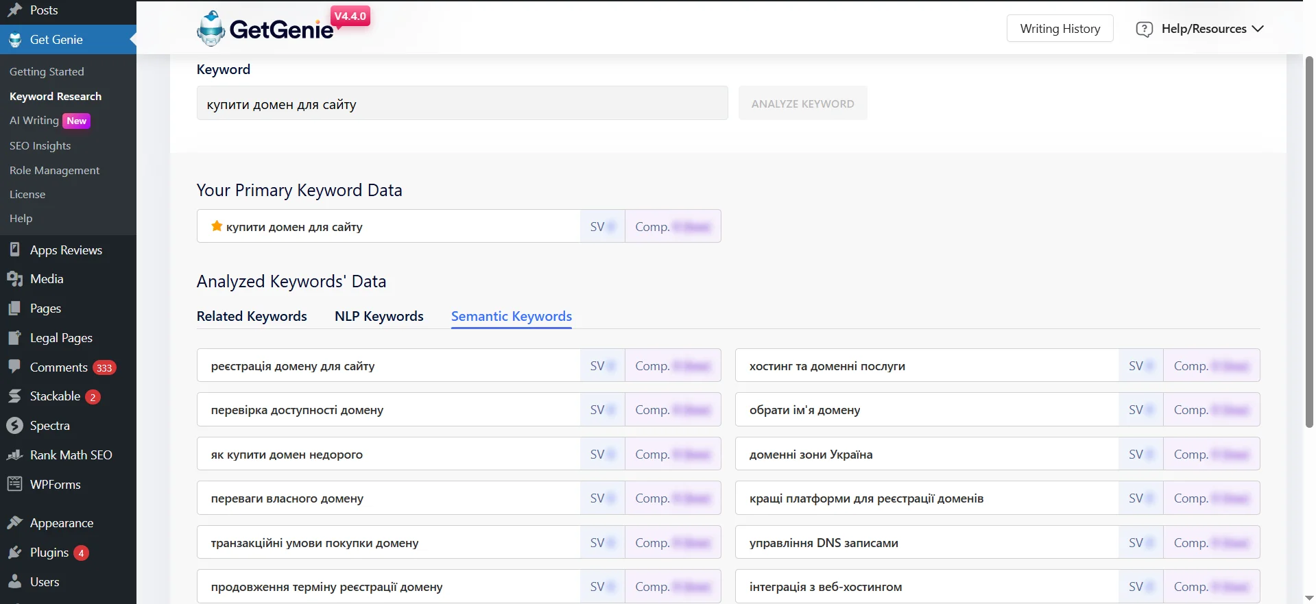Click the Stackable icon in sidebar

(14, 396)
